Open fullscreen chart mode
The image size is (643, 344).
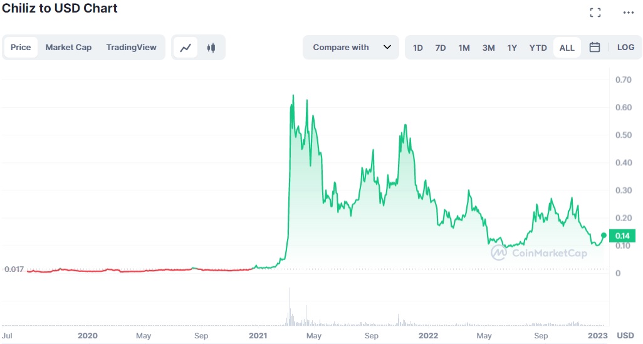click(x=595, y=13)
